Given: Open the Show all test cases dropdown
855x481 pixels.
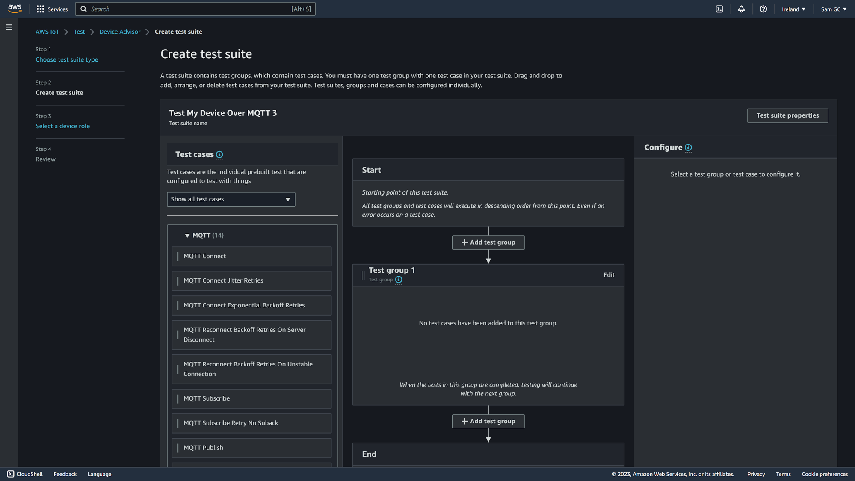Looking at the screenshot, I should pos(231,199).
